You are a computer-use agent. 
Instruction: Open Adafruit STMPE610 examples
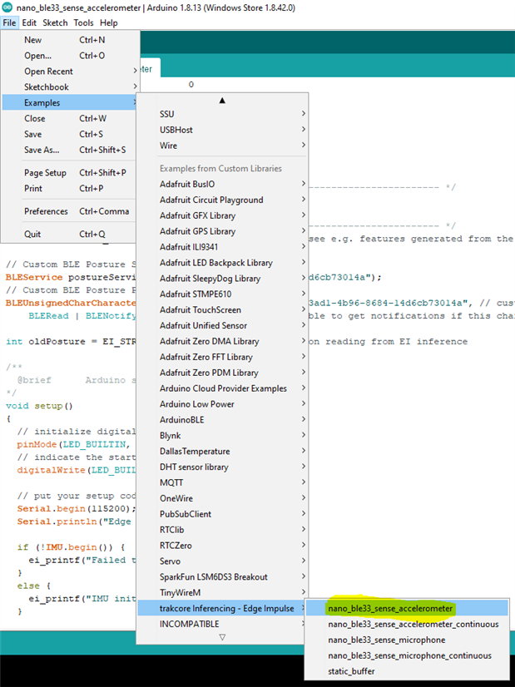coord(222,294)
